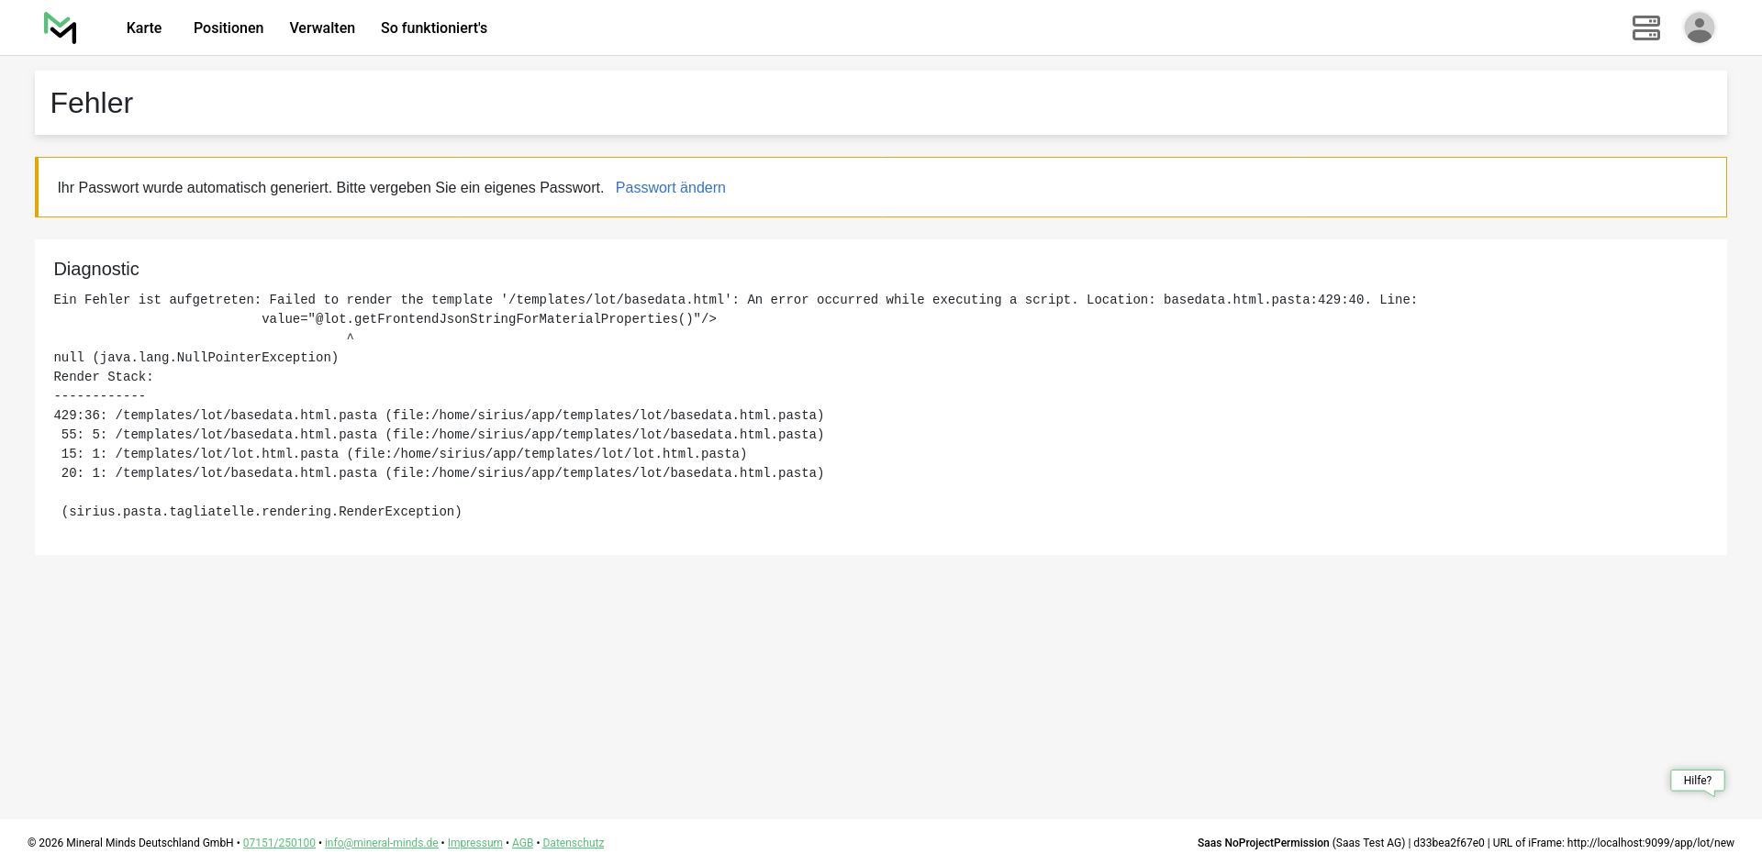Screen dimensions: 1762x865
Task: Click the NullPointerException line in the error
Action: click(196, 358)
